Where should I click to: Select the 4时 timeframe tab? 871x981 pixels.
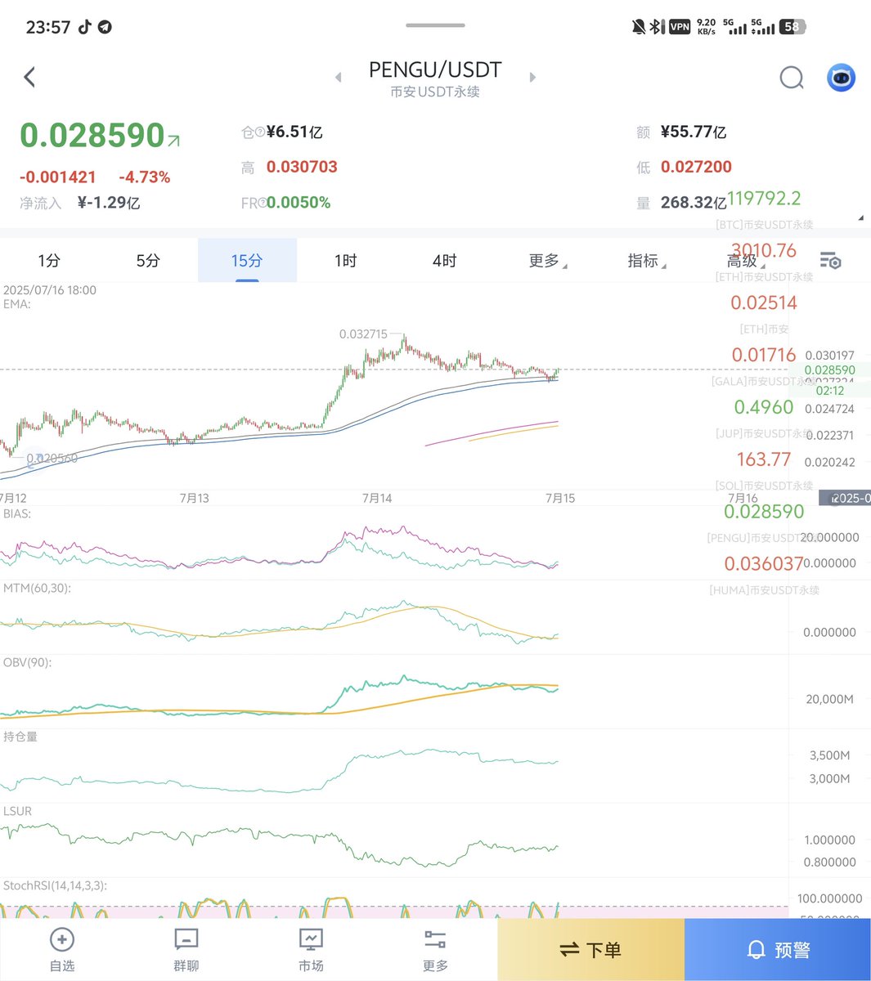[444, 261]
